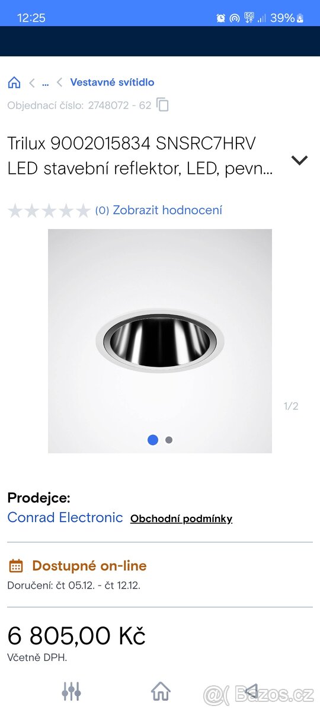Open Obchodní podmínky terms link
Viewport: 320px width, 712px height.
(x=181, y=519)
